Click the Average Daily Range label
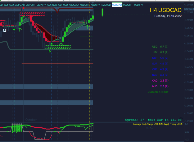Screen dimensions: 194x142 click(158, 124)
